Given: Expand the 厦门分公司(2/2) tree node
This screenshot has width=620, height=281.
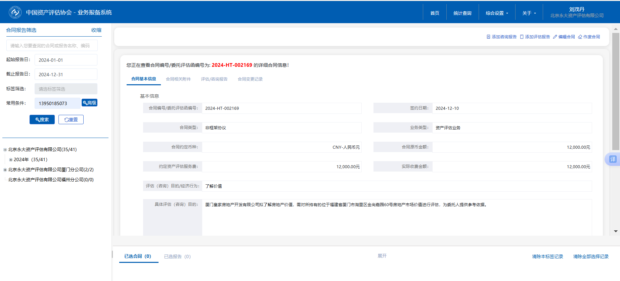Looking at the screenshot, I should (5, 170).
